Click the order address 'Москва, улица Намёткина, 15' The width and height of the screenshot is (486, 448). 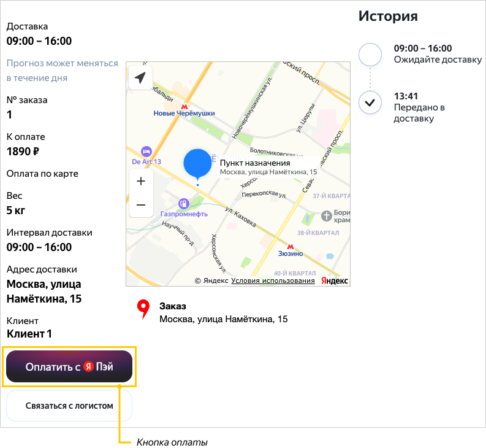click(223, 319)
